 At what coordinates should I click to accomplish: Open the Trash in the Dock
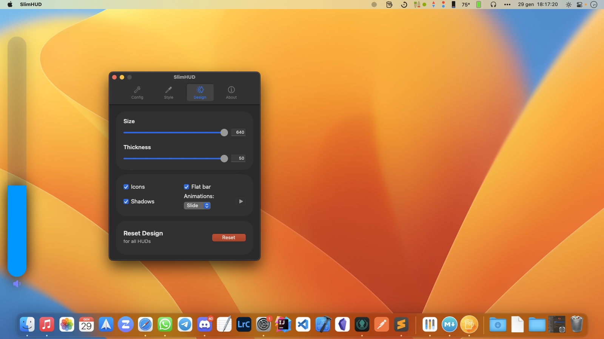pyautogui.click(x=576, y=324)
